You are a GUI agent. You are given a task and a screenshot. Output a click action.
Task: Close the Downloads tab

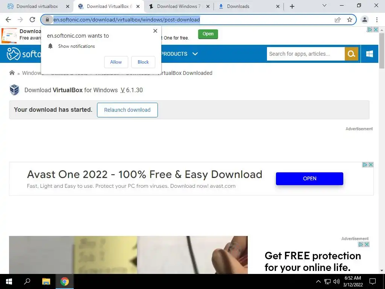click(278, 7)
